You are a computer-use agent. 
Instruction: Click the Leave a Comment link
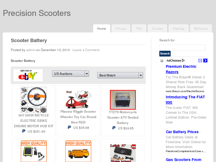tap(86, 50)
